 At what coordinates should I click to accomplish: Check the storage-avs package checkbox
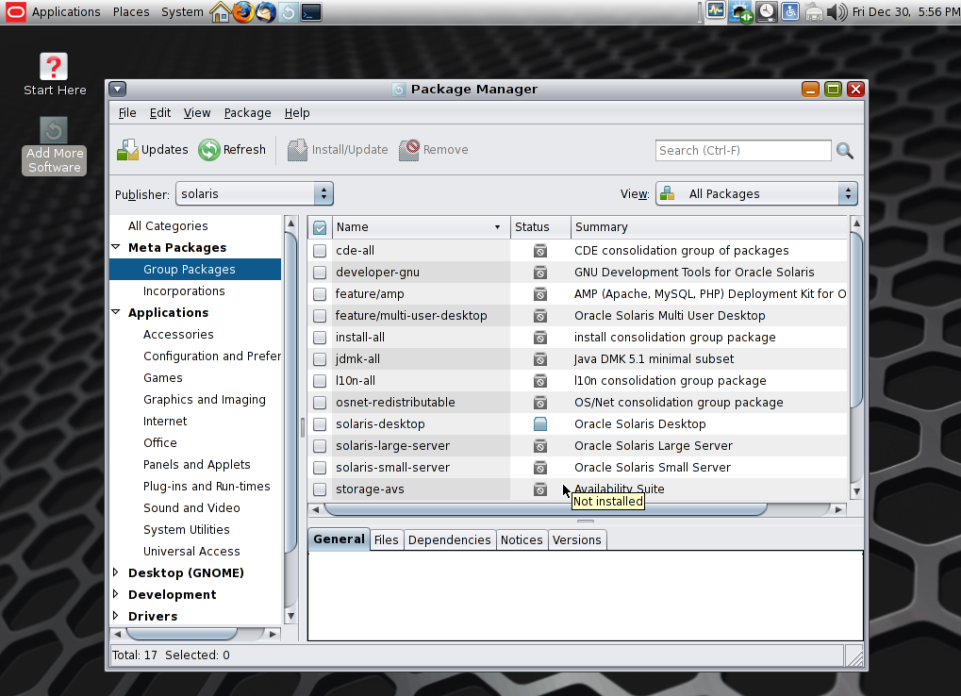(x=320, y=489)
